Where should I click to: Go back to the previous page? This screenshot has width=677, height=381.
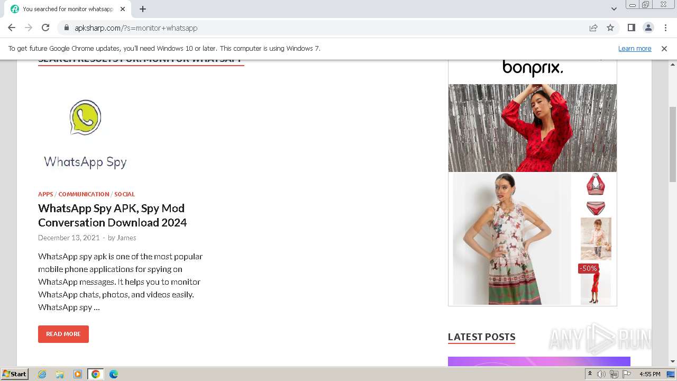click(12, 28)
